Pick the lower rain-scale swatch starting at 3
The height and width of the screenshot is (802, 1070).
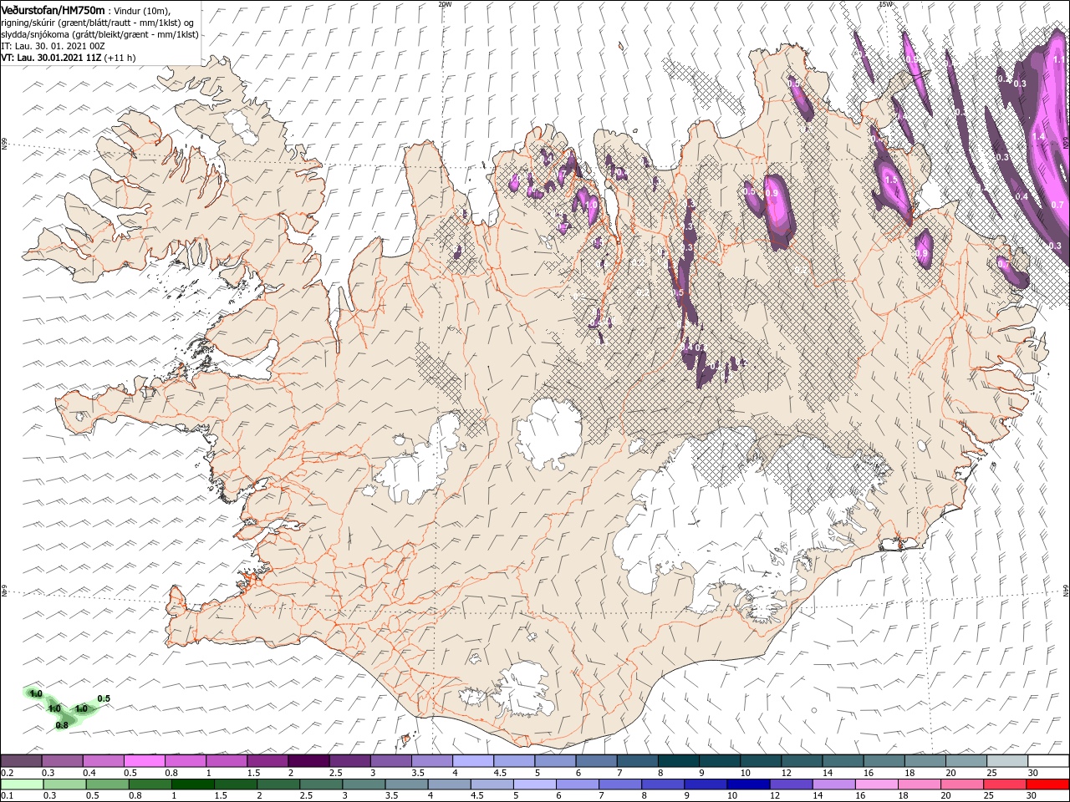(x=363, y=784)
